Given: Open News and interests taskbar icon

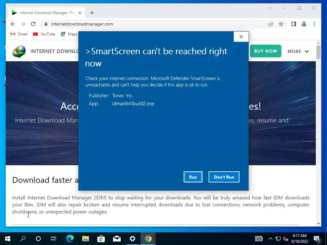Looking at the screenshot, I should pos(259,239).
